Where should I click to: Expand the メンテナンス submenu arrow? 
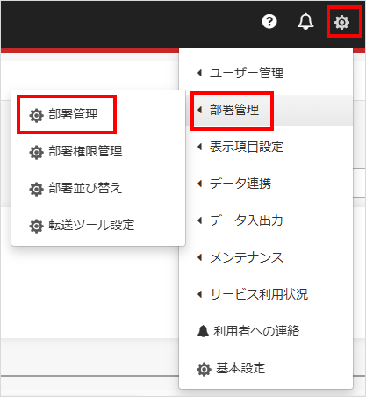[200, 257]
